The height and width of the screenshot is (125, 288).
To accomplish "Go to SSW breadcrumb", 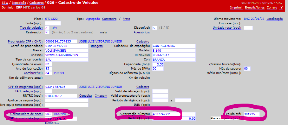I will (5, 3).
